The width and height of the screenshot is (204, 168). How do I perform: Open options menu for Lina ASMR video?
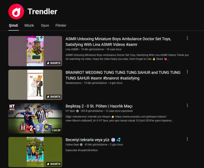(x=187, y=38)
